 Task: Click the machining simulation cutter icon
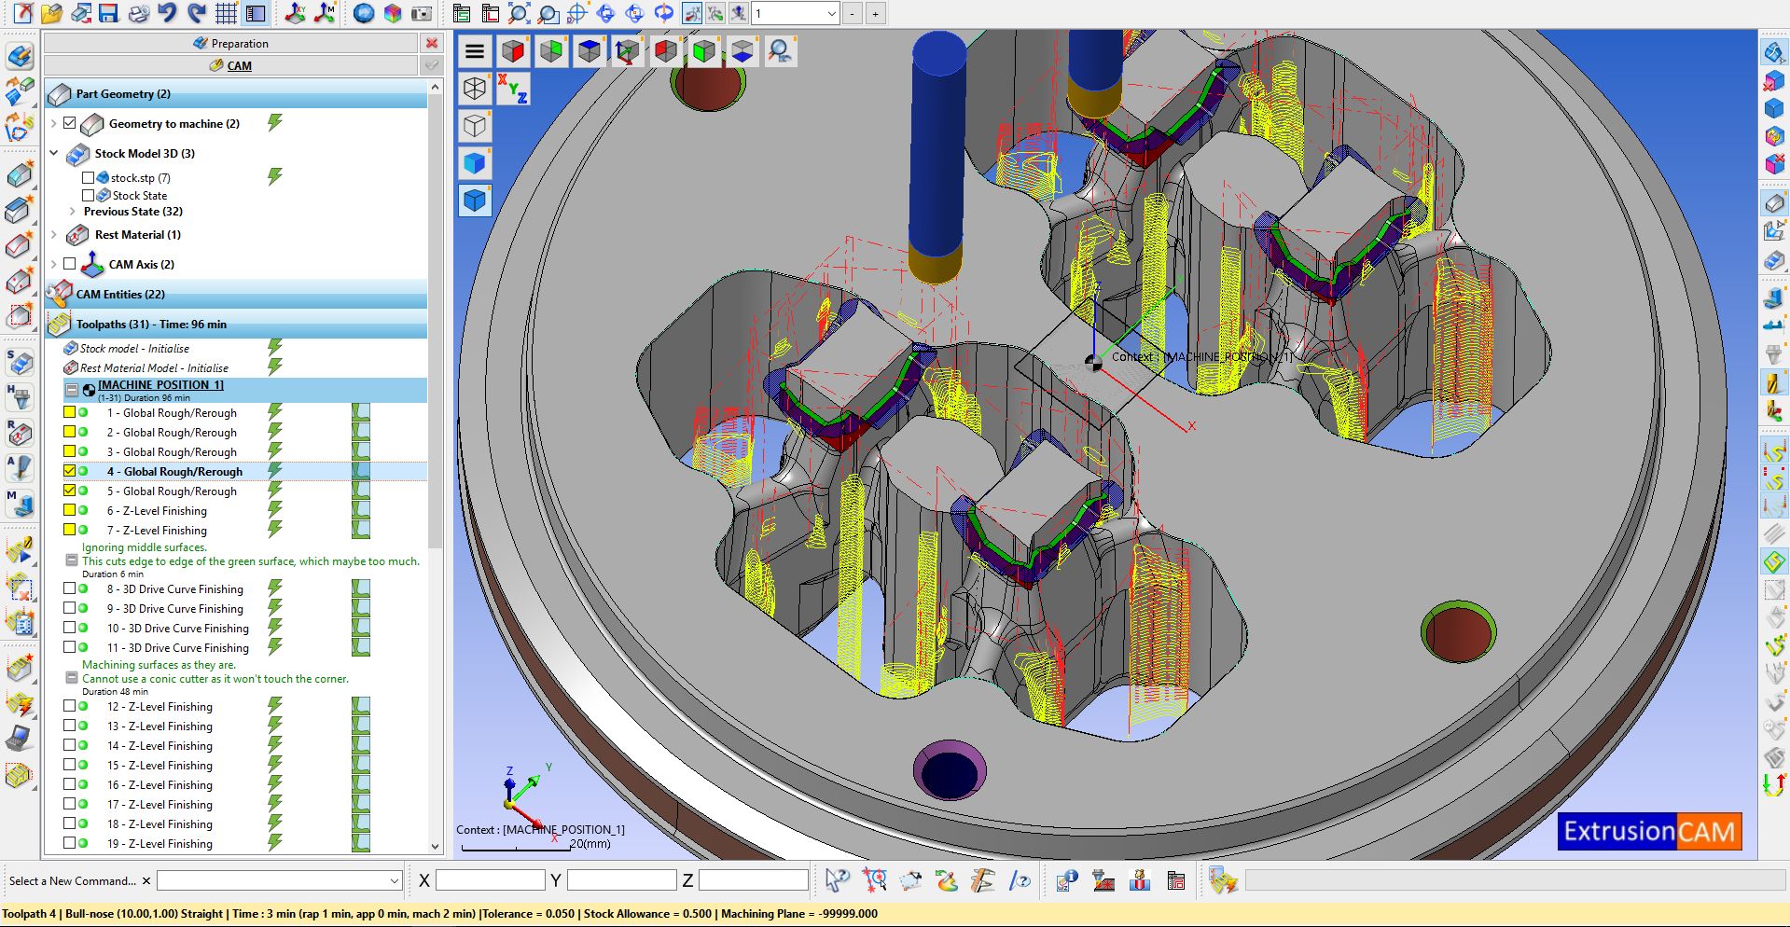(x=1103, y=880)
